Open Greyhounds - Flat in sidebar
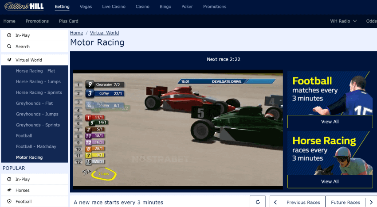This screenshot has height=207, width=377. (35, 103)
